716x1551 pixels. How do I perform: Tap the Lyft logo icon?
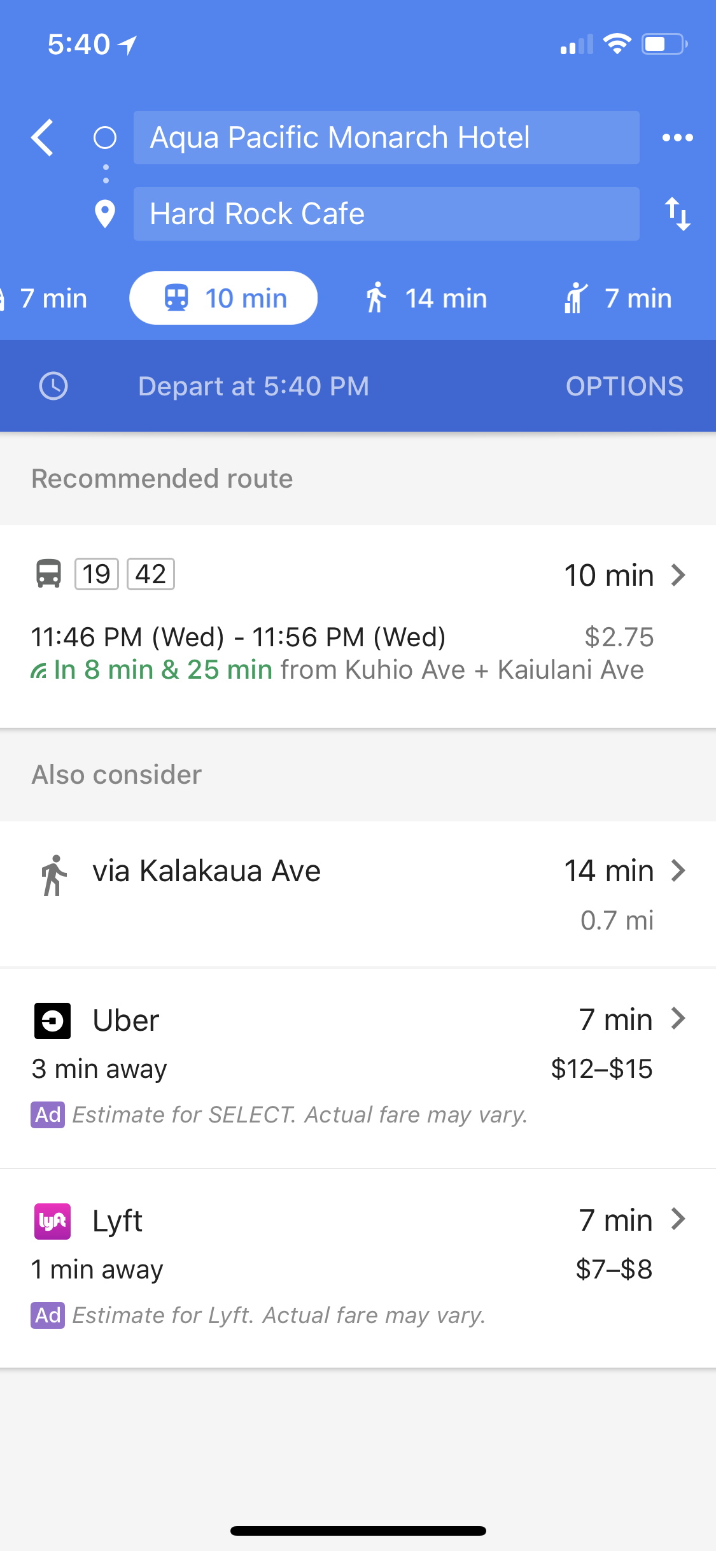52,1221
